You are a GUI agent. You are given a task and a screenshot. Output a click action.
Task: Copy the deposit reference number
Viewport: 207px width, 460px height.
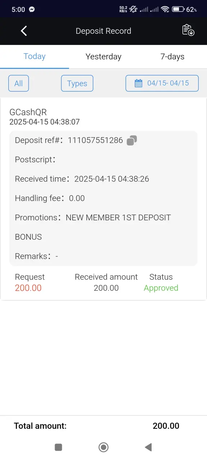tap(132, 140)
